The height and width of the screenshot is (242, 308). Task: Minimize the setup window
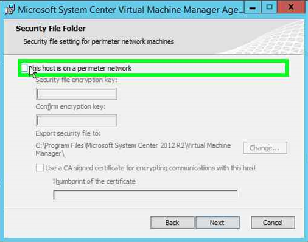click(x=253, y=7)
